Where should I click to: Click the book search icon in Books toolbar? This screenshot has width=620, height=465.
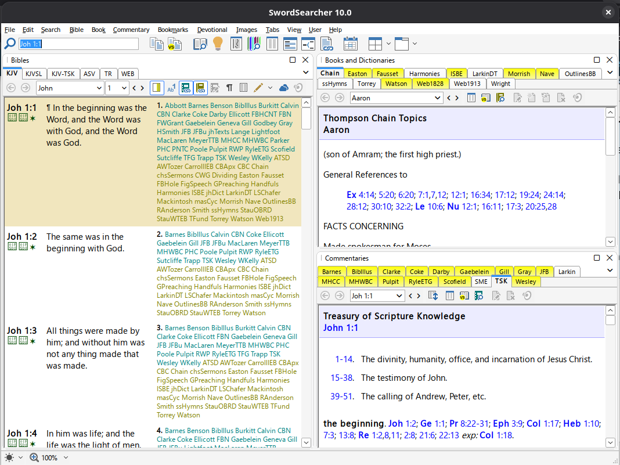click(500, 98)
